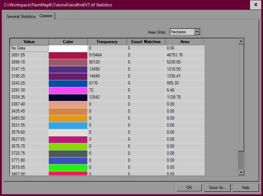Click the area value 5230.80
Image resolution: width=263 pixels, height=196 pixels.
[x=174, y=62]
